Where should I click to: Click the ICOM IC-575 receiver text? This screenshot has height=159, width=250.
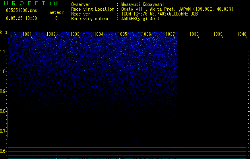point(159,14)
